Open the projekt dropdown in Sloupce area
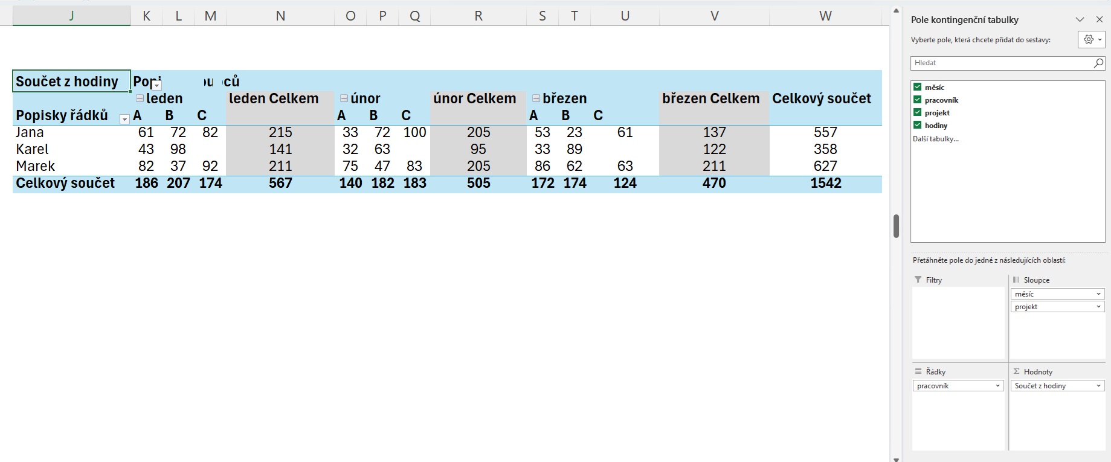Image resolution: width=1111 pixels, height=462 pixels. tap(1098, 307)
